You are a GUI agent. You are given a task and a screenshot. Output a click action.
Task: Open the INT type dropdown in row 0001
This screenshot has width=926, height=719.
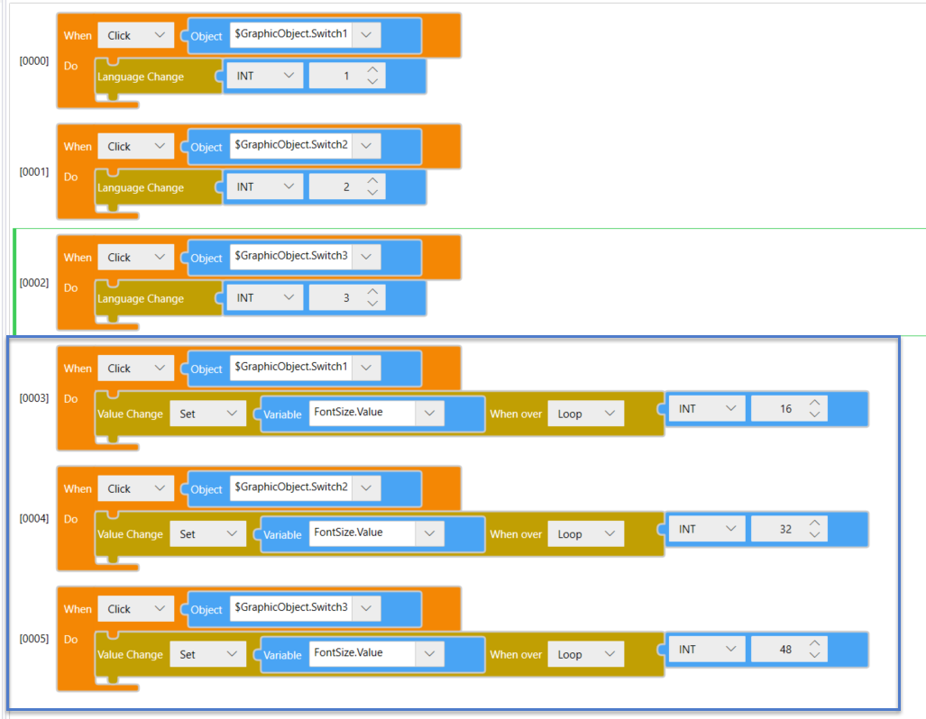click(265, 187)
